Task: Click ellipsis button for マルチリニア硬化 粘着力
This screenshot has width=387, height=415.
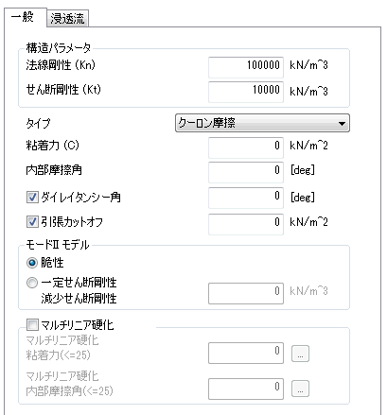Action: [x=300, y=354]
